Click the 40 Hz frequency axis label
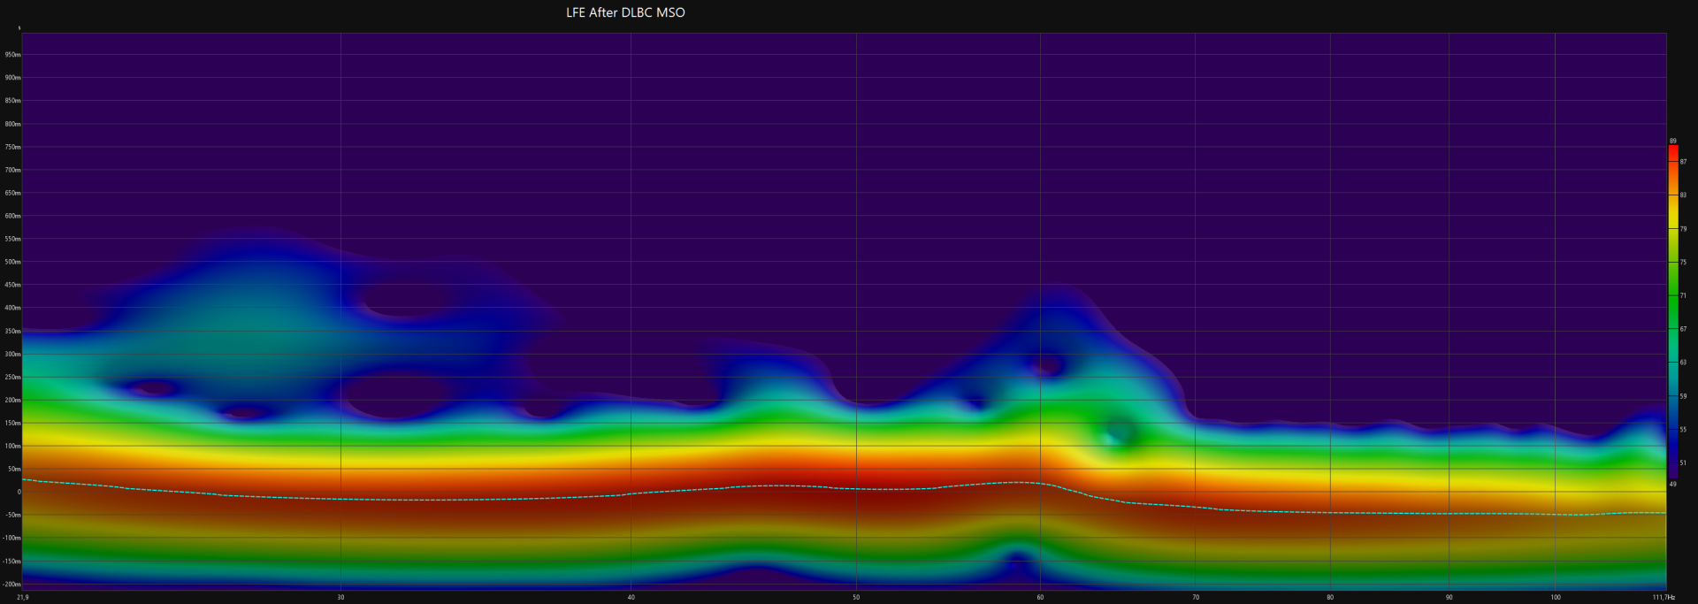Image resolution: width=1698 pixels, height=604 pixels. [631, 598]
